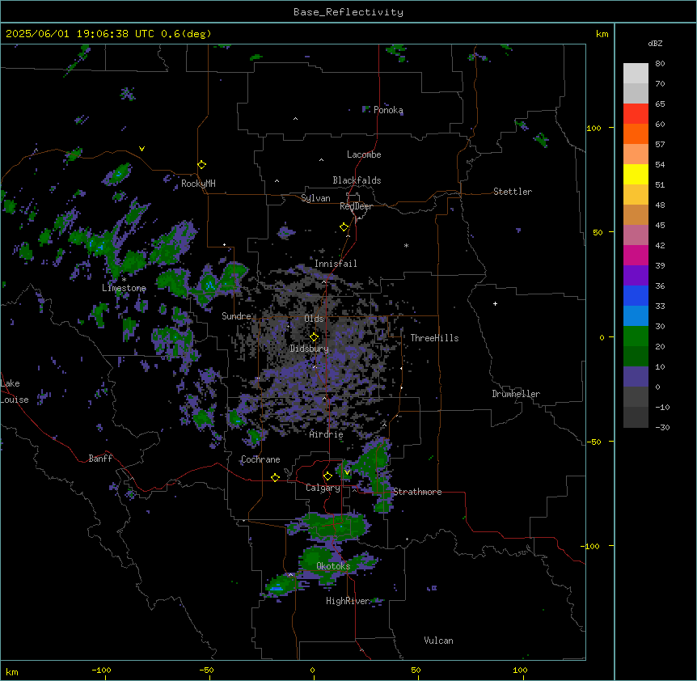Click the Blackfalds city label
This screenshot has width=697, height=681.
[357, 180]
